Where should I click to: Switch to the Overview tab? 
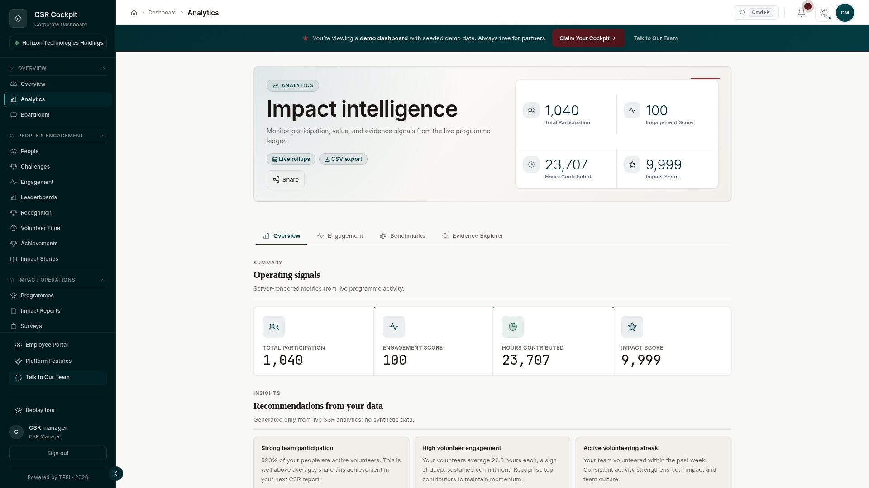click(x=282, y=236)
